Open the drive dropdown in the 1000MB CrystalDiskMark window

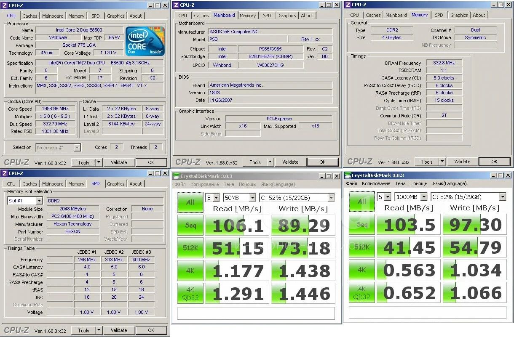[x=503, y=197]
